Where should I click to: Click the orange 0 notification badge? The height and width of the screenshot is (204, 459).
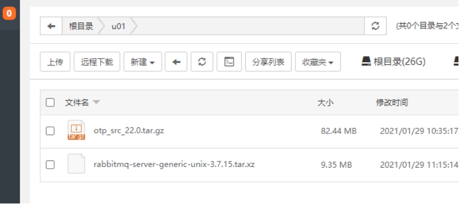pos(9,13)
